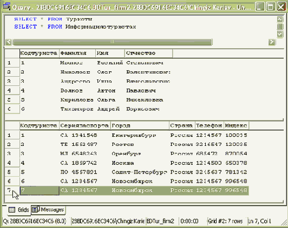This screenshot has height=228, width=288.
Task: Click Кодтуриста header in the lower grid
Action: click(x=40, y=126)
